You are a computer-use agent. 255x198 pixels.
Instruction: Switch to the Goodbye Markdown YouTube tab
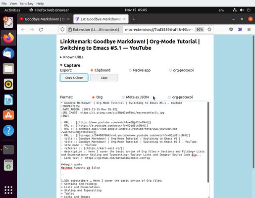(x=45, y=19)
